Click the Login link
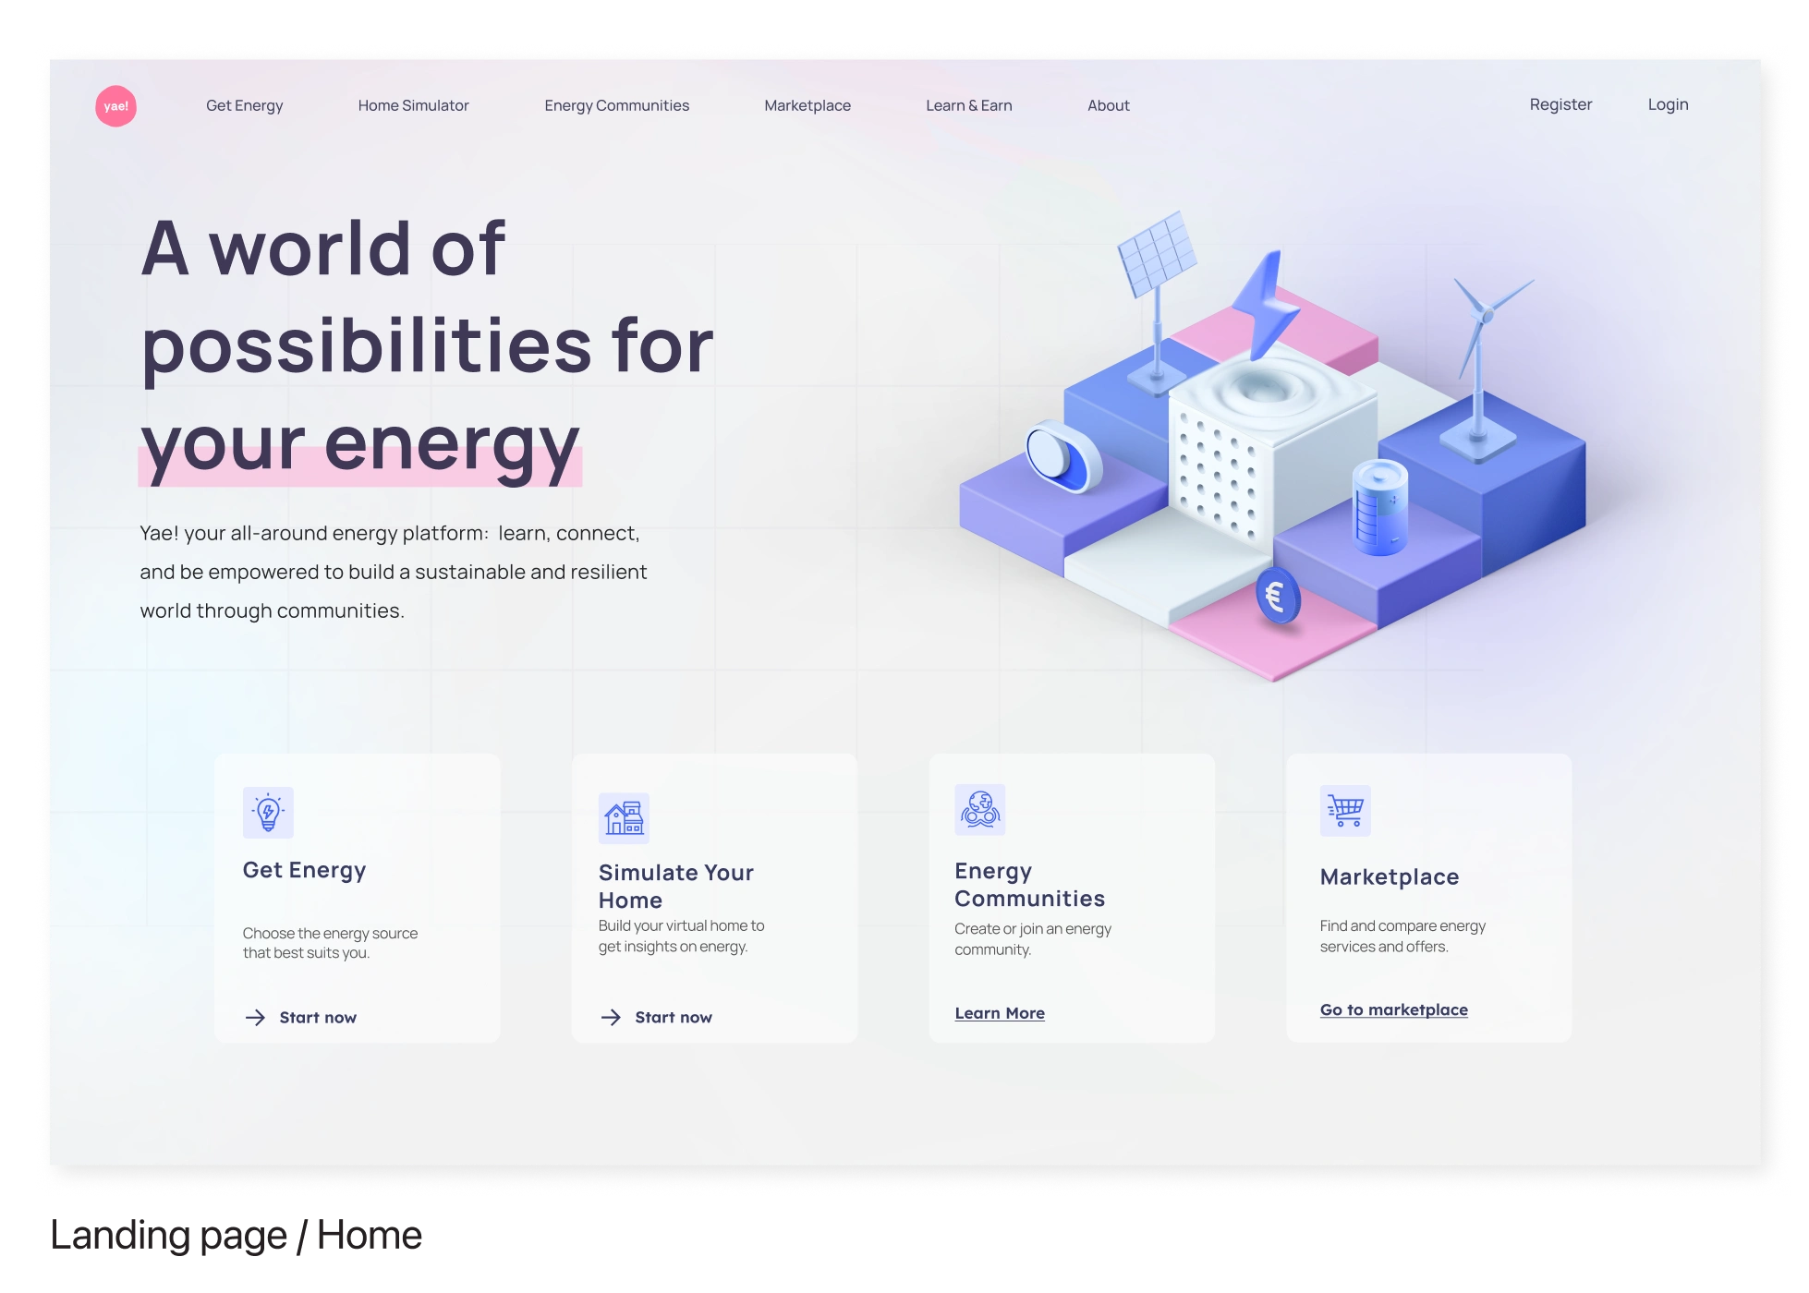 [x=1668, y=104]
